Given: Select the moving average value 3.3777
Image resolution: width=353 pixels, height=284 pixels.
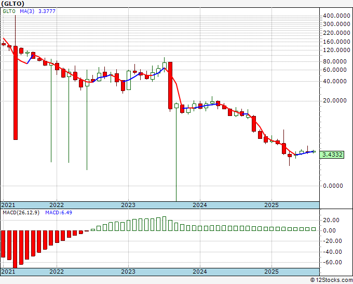Looking at the screenshot, I should point(47,11).
